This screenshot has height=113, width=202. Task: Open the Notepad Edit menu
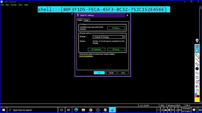point(7,5)
